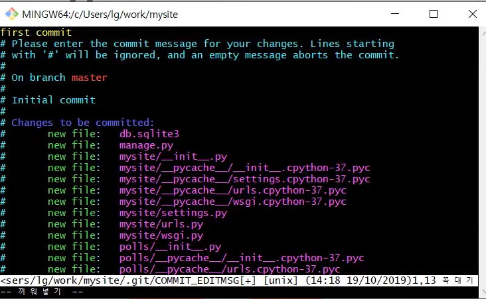
Task: Place cursor on 'first commit' line
Action: 36,32
